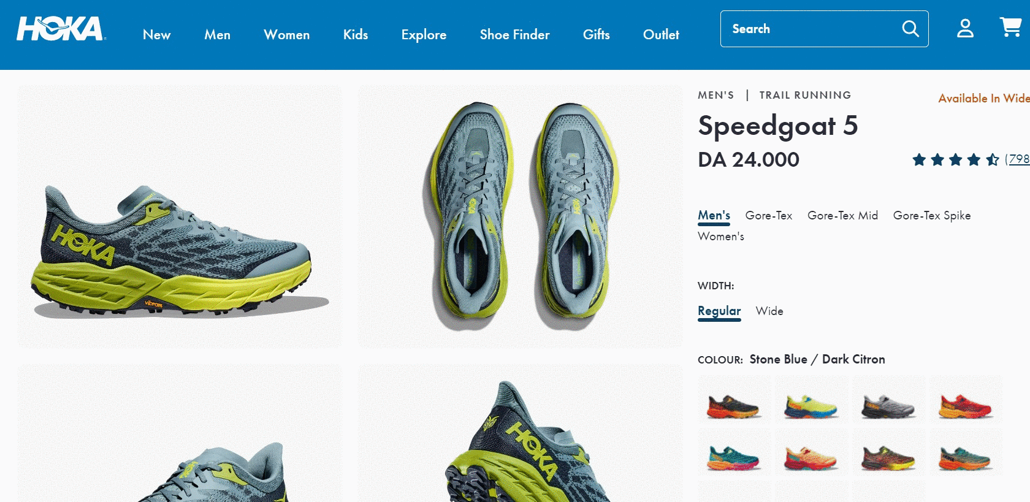
Task: Select the black and orange shoe colour swatch
Action: click(734, 400)
